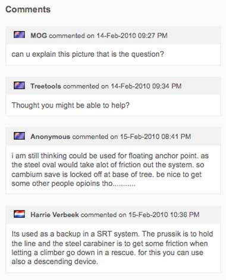The width and height of the screenshot is (226, 280).
Task: Click the 'can u explain this picture' comment
Action: point(87,54)
